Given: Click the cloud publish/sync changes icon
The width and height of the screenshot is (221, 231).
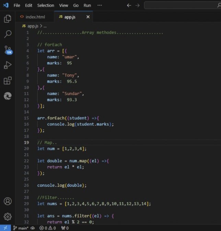Looking at the screenshot, I should (33, 228).
